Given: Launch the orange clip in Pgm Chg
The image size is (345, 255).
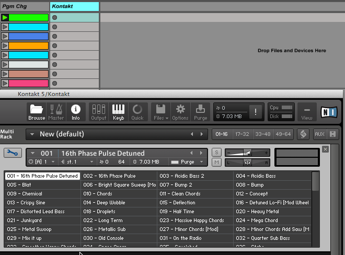Looking at the screenshot, I should pyautogui.click(x=5, y=45).
